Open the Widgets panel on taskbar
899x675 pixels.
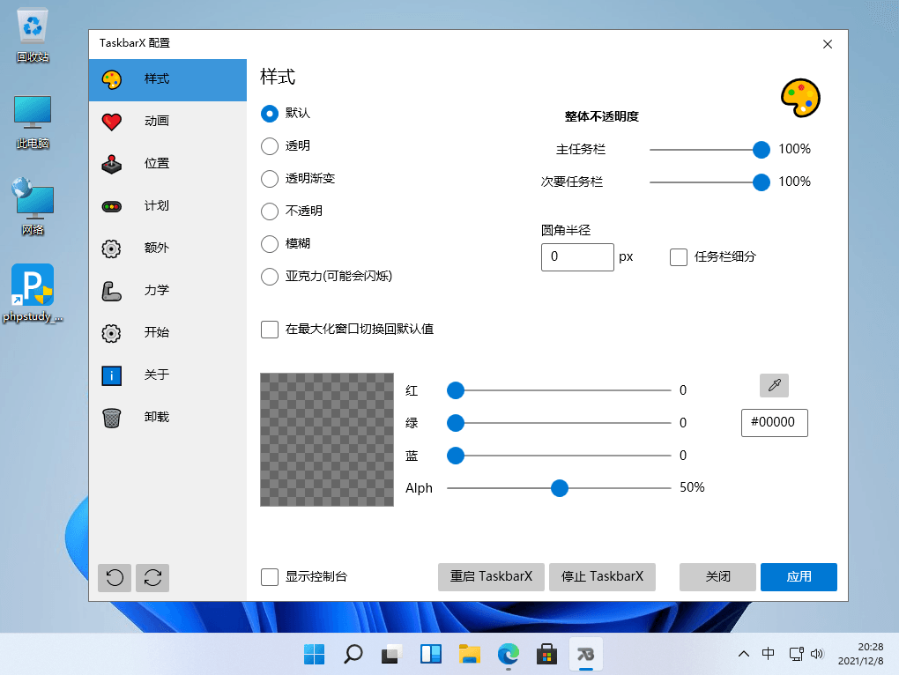pyautogui.click(x=431, y=654)
